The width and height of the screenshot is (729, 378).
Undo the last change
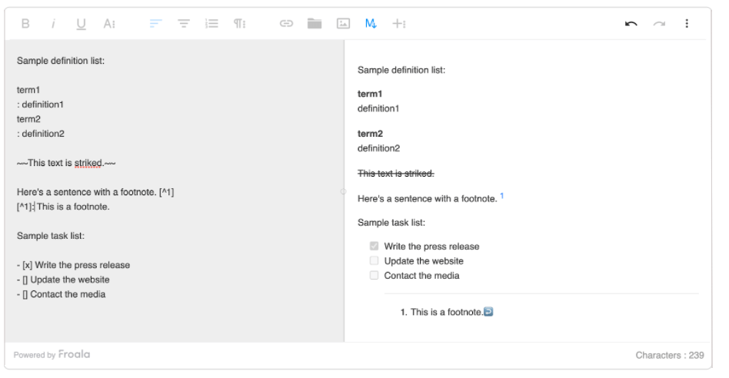pos(631,24)
